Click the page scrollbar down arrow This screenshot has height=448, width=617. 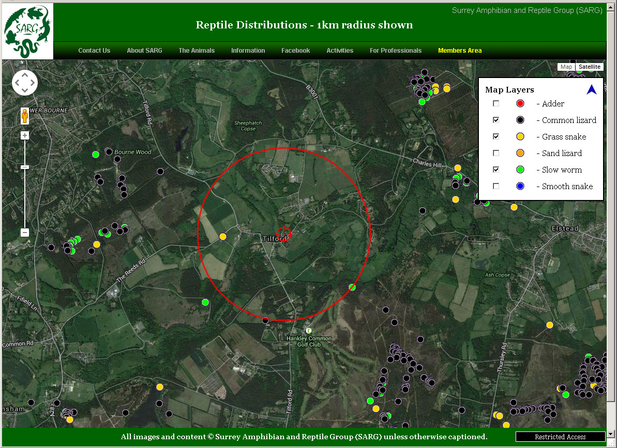611,434
